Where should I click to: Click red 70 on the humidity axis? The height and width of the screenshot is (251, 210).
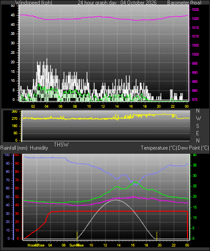coord(17,180)
